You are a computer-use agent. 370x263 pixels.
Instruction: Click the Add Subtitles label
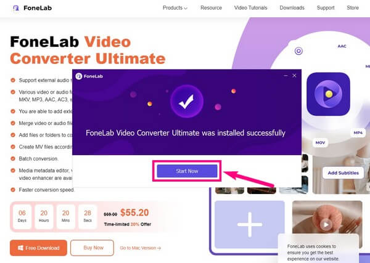343,172
